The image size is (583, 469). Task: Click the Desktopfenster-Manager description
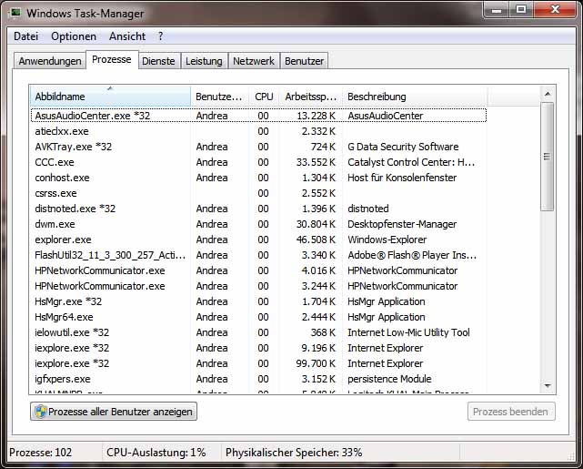coord(402,224)
